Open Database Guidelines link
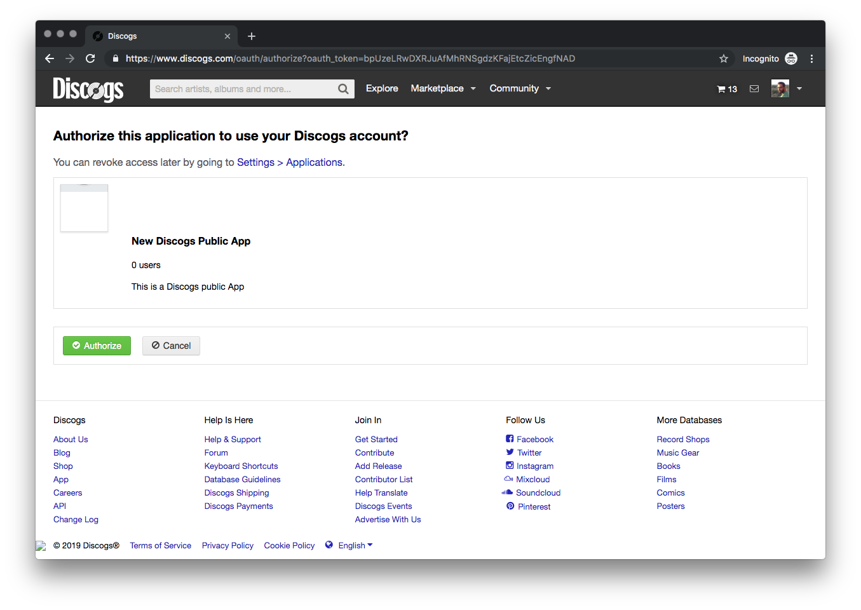The height and width of the screenshot is (610, 861). pos(242,479)
